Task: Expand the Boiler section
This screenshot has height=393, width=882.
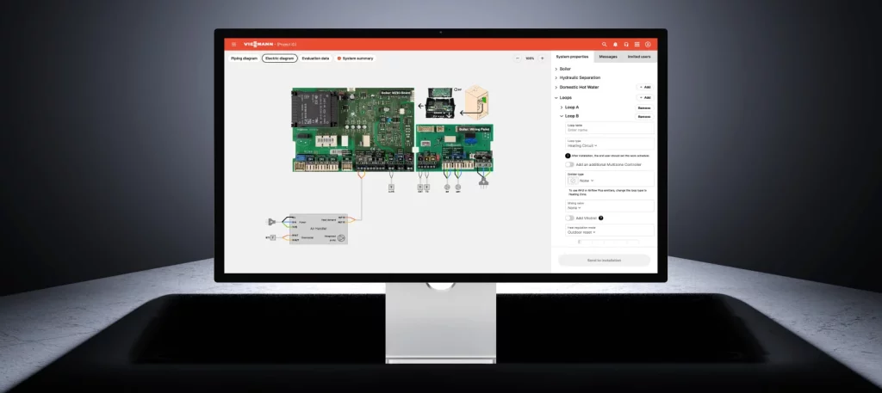Action: (564, 68)
